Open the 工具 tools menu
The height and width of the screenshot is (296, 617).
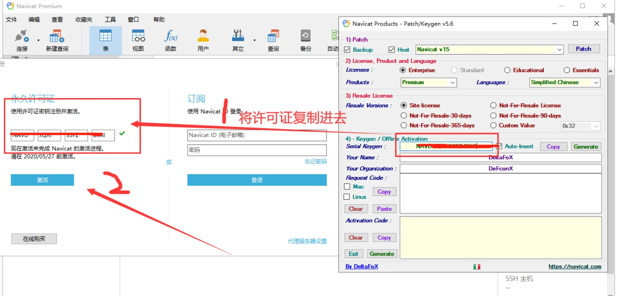pos(110,19)
